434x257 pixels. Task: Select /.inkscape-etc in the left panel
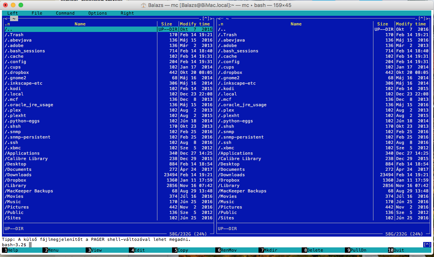(x=108, y=83)
